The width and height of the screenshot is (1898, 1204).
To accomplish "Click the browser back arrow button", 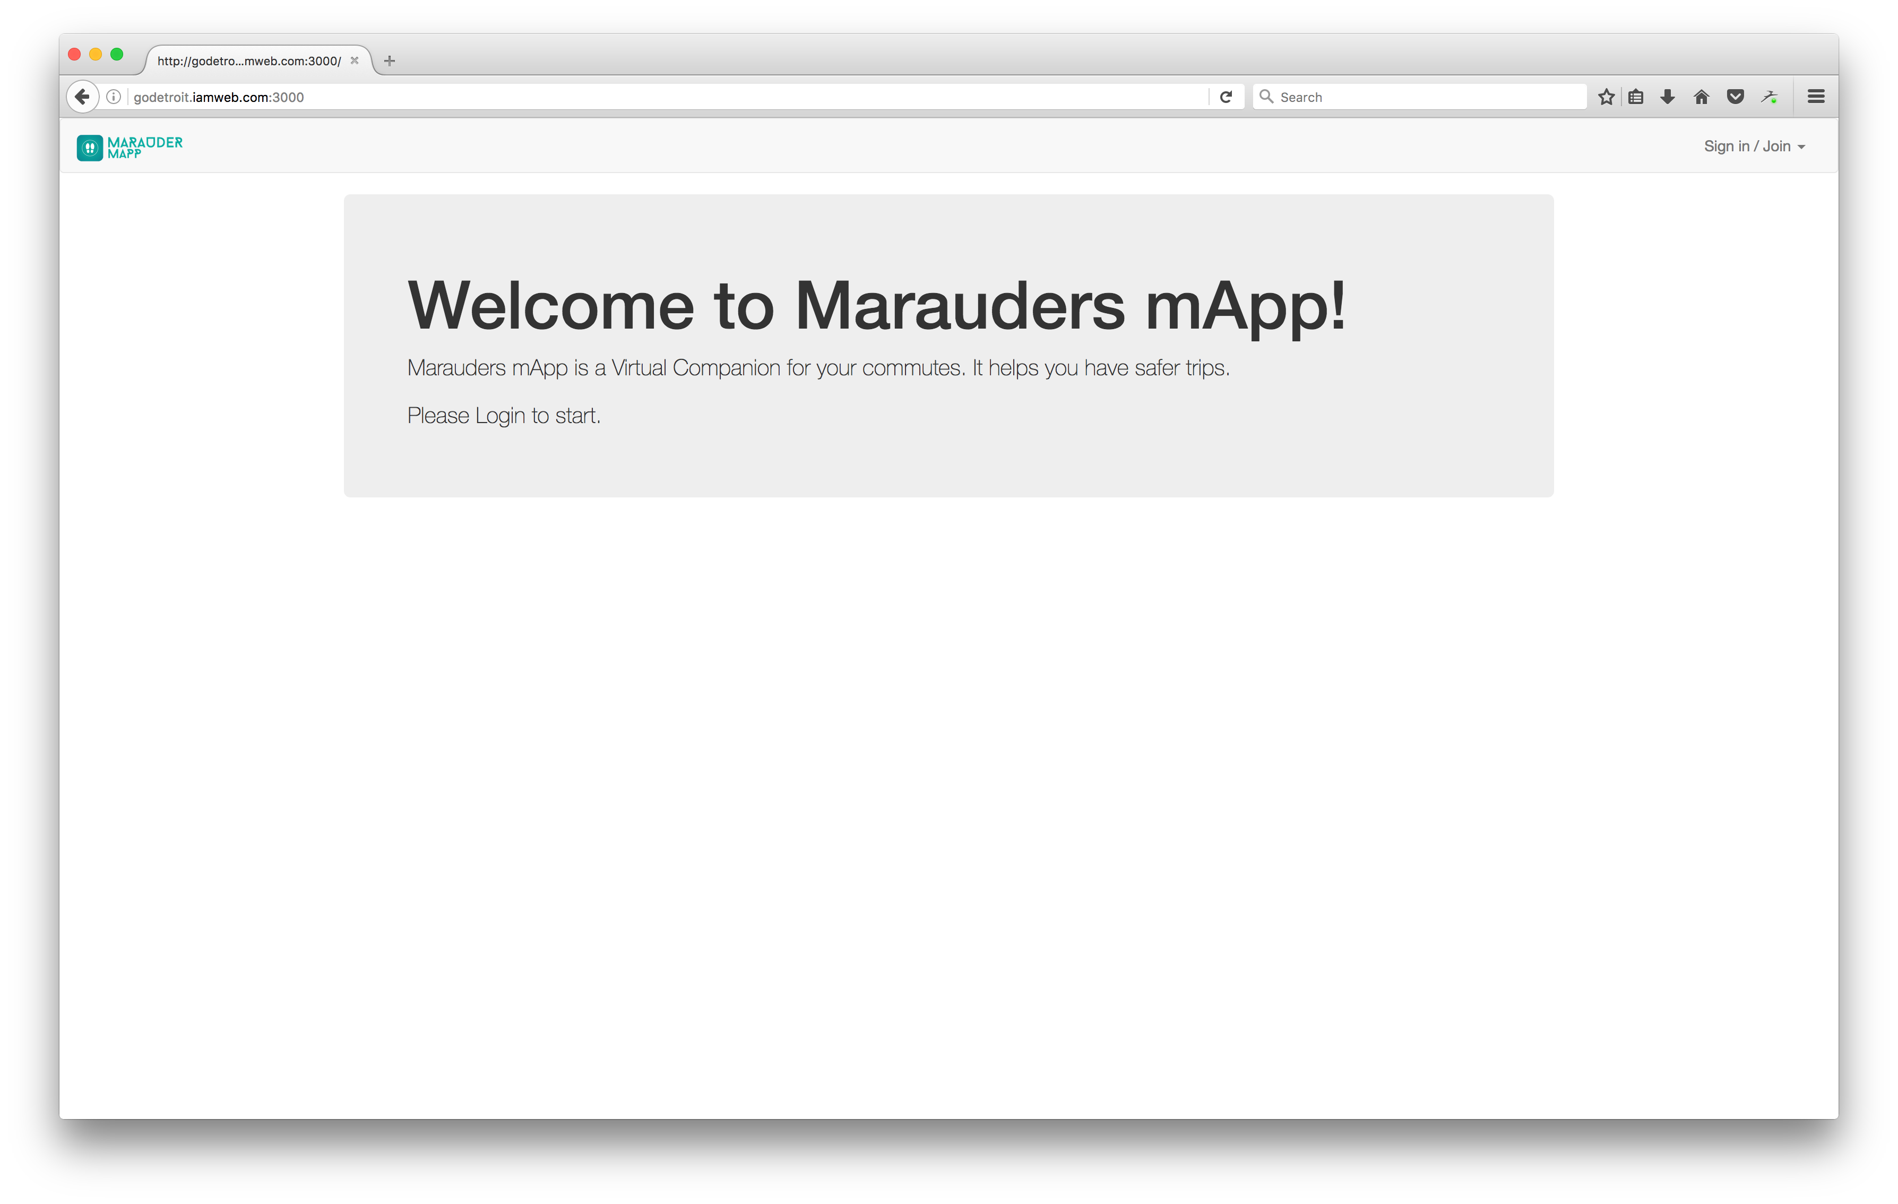I will [82, 97].
